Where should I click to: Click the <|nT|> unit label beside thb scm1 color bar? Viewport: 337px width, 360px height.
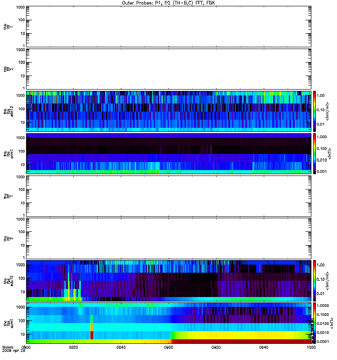click(x=330, y=153)
